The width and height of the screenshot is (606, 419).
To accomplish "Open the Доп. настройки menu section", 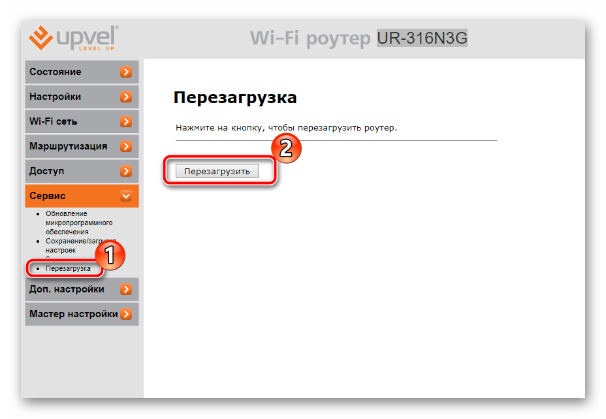I will pos(82,289).
